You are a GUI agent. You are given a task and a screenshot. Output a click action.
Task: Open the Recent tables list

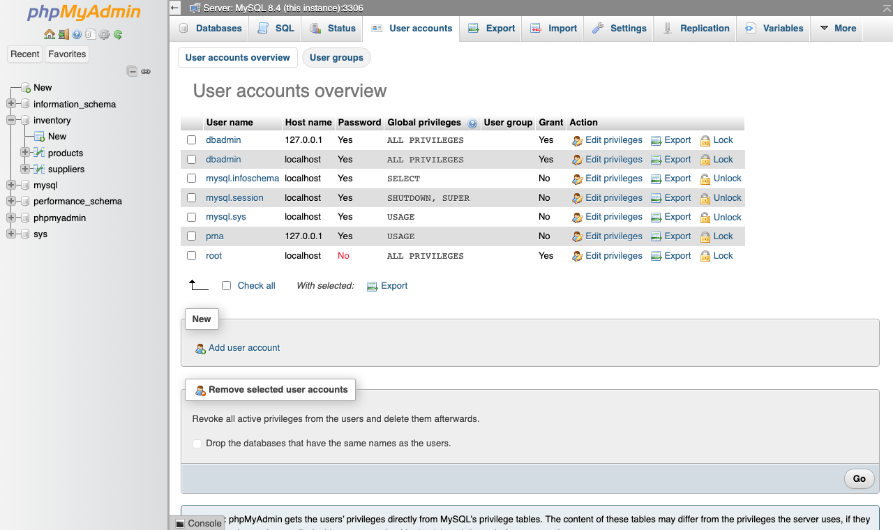pyautogui.click(x=25, y=54)
